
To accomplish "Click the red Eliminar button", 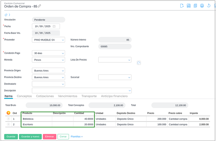I will (49, 137).
